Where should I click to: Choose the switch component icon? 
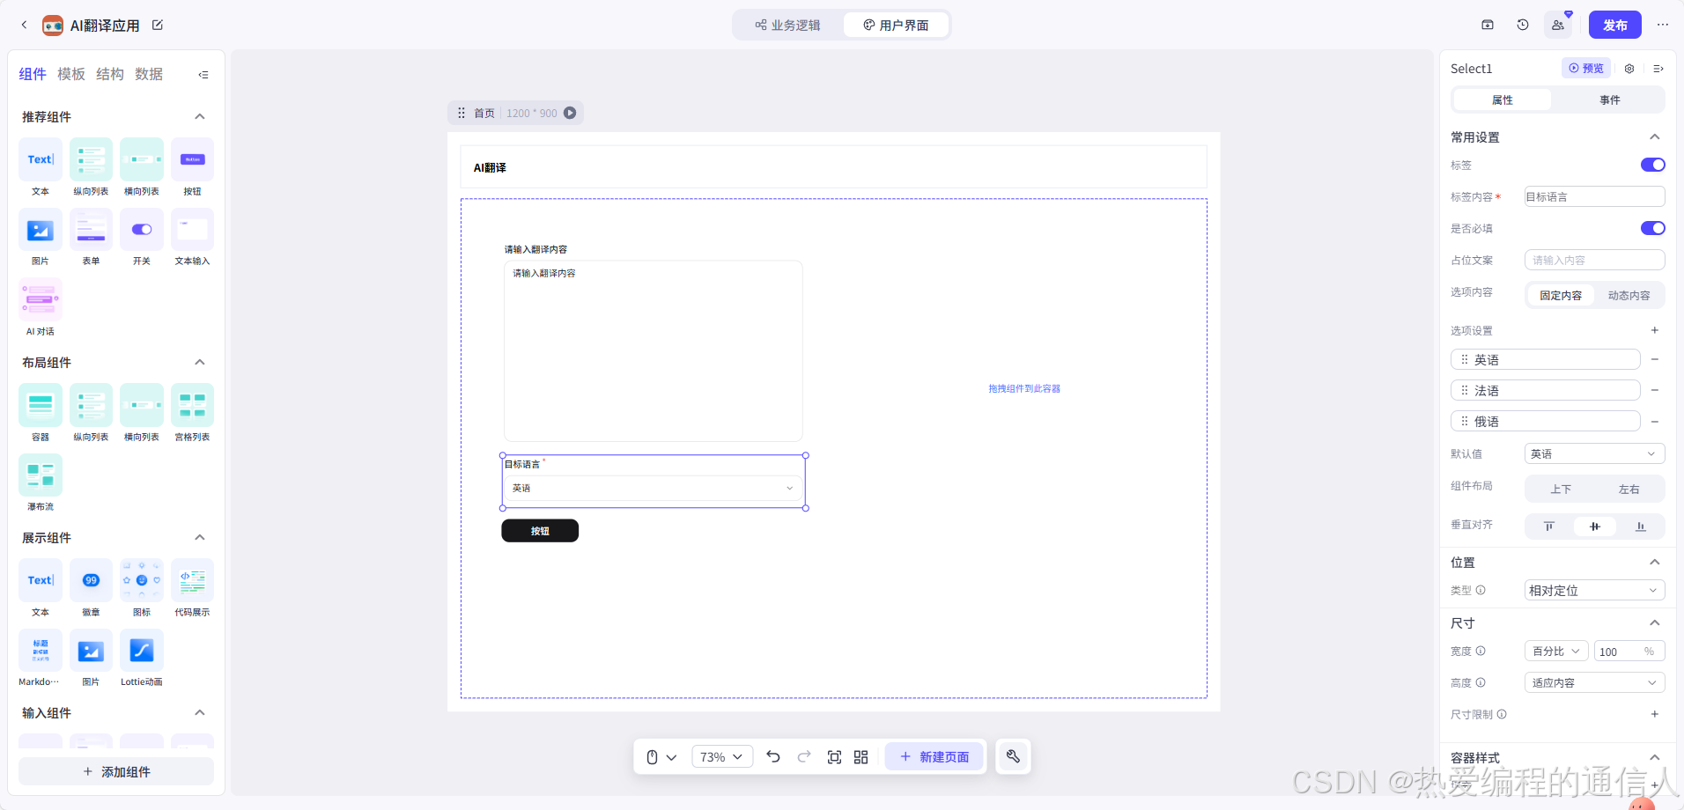coord(142,230)
